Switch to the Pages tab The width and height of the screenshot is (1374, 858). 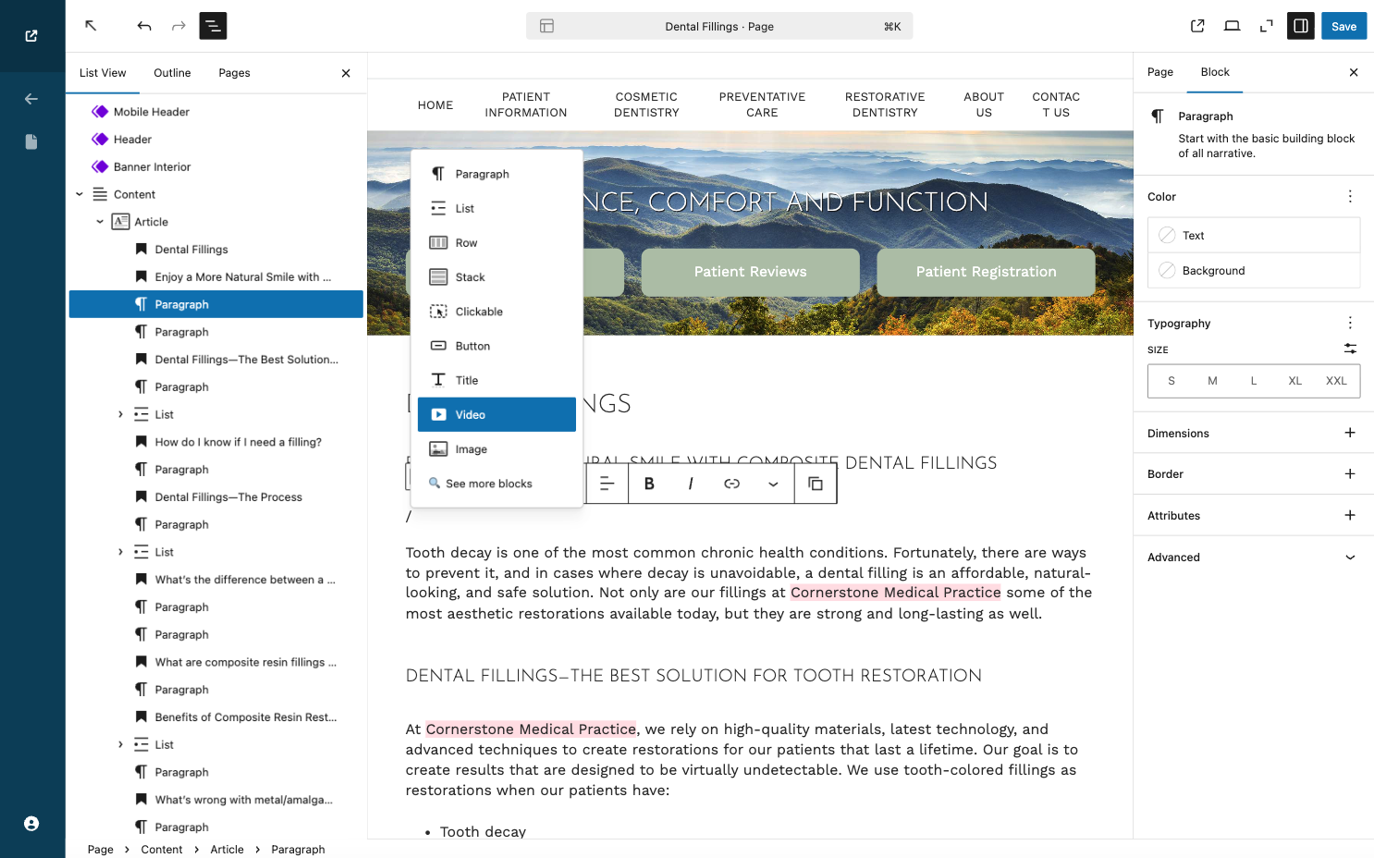pyautogui.click(x=234, y=73)
